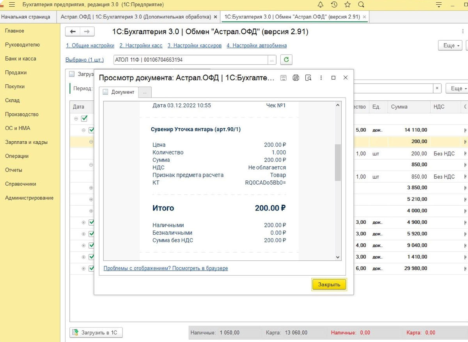Click the scroll down arrow of receipt viewer
Screen dimensions: 468x342
point(338,257)
